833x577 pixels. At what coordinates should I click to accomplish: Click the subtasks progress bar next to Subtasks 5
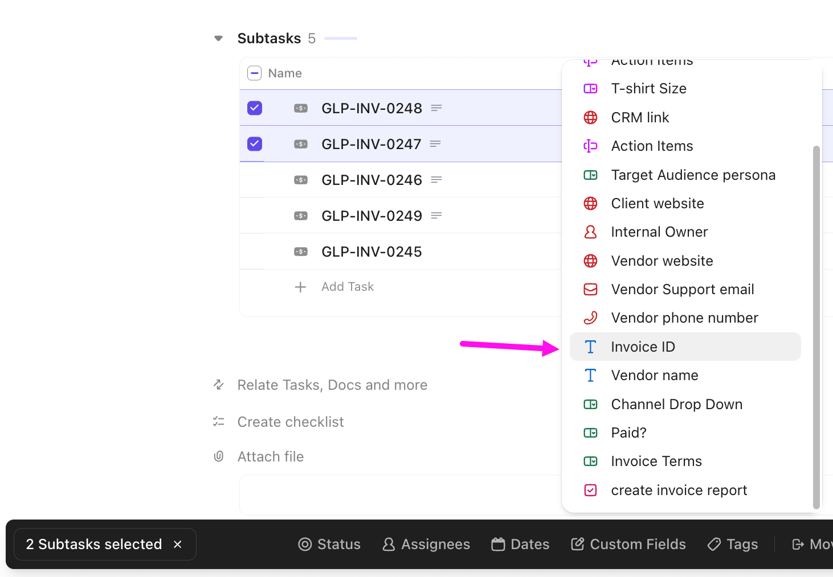(340, 38)
